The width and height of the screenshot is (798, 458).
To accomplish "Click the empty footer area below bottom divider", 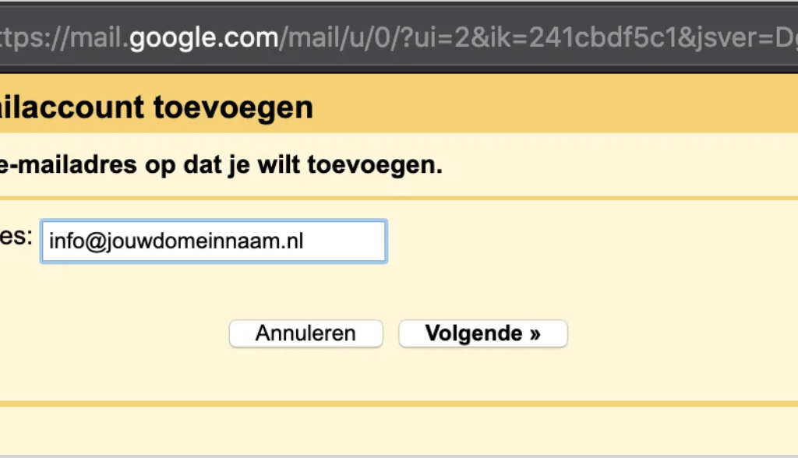I will pyautogui.click(x=390, y=431).
